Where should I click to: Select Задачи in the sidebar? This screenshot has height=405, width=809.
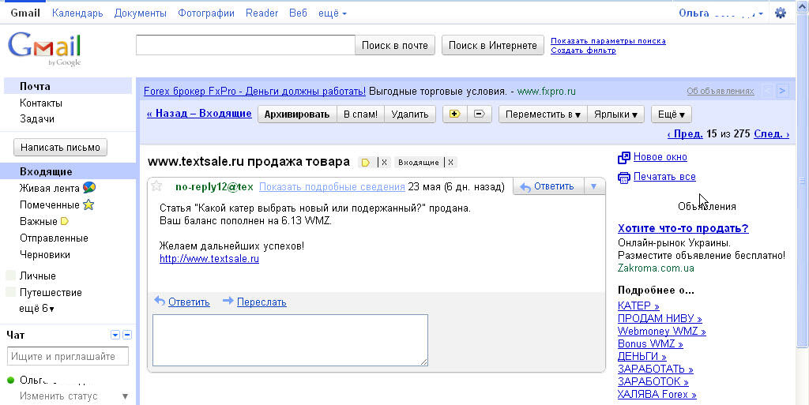click(36, 119)
